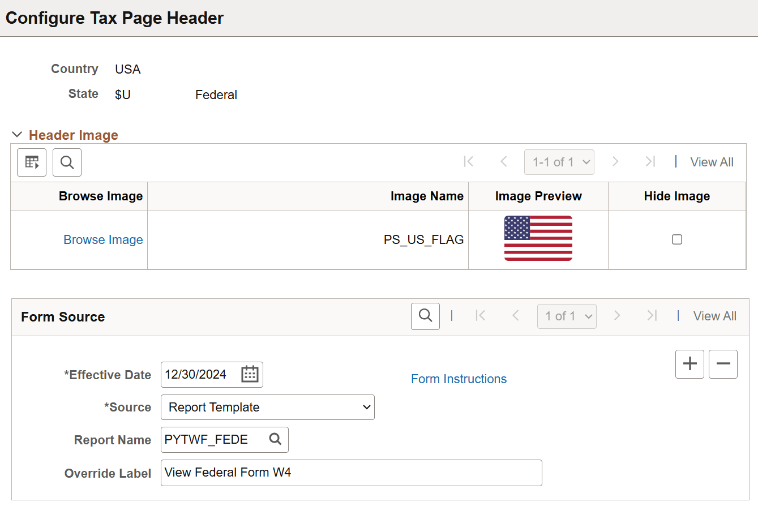
Task: Open the Find icon in Header Image grid
Action: (x=67, y=162)
